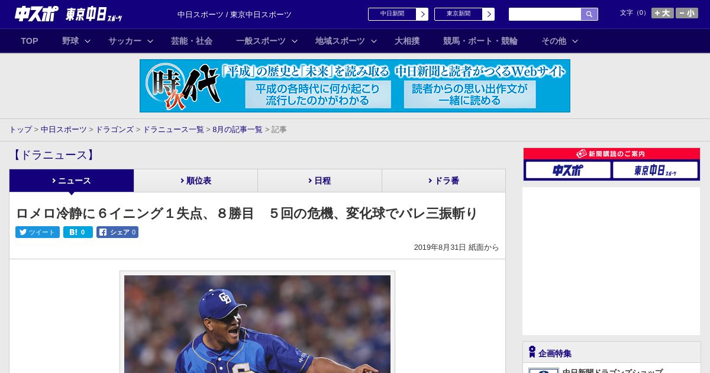This screenshot has width=710, height=373.
Task: Focus the header search input field
Action: 545,14
